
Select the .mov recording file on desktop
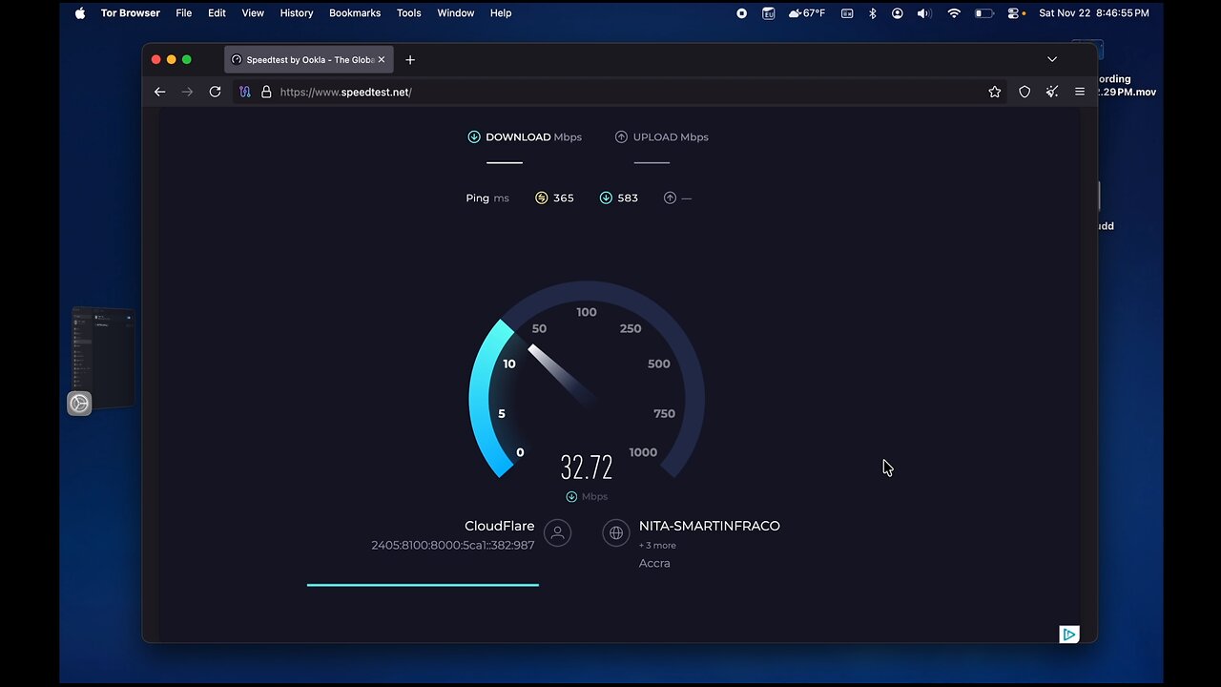[1127, 86]
